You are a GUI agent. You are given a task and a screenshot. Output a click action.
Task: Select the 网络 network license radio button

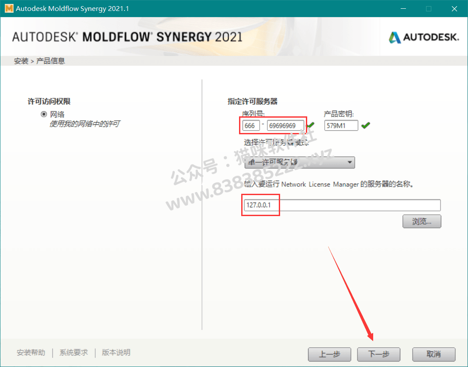[44, 114]
